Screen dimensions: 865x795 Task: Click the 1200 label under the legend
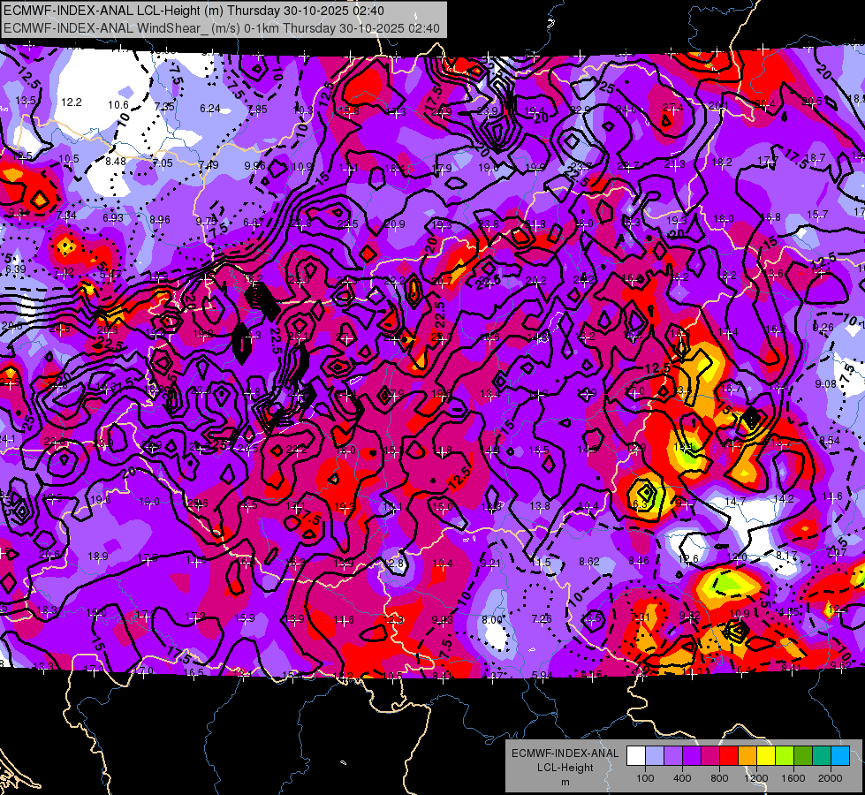coord(755,778)
